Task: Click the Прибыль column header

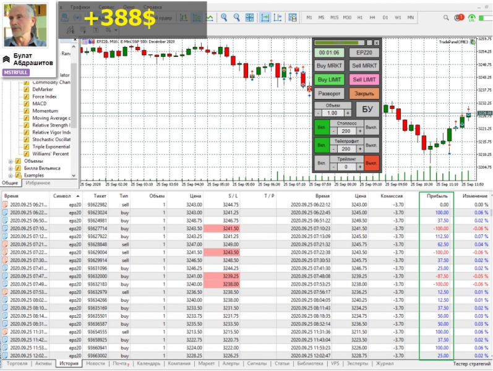Action: [437, 196]
